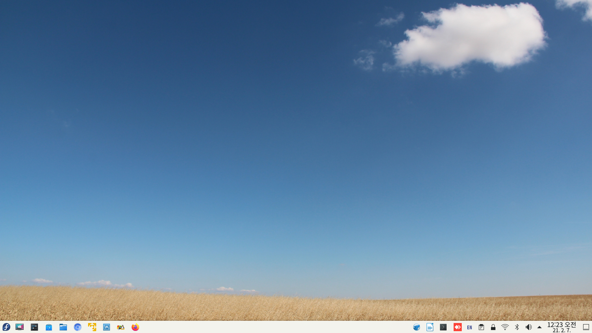Open the document writer tray icon

tap(430, 327)
